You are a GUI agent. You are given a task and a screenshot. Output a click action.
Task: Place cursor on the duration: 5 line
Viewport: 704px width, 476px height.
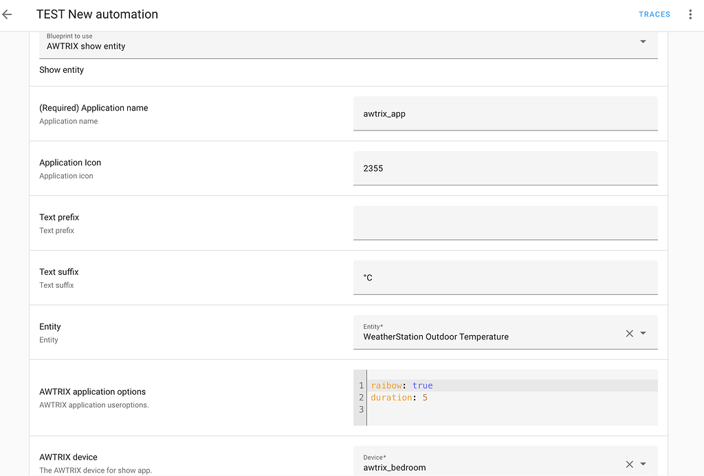click(x=399, y=398)
